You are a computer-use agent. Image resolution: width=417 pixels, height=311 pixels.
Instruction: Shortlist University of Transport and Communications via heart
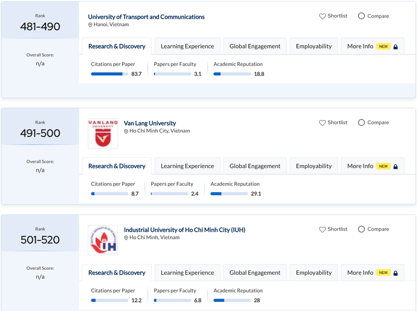click(322, 16)
